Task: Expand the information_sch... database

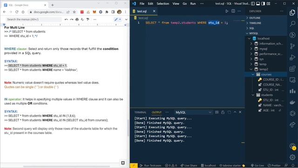Action: point(251,43)
